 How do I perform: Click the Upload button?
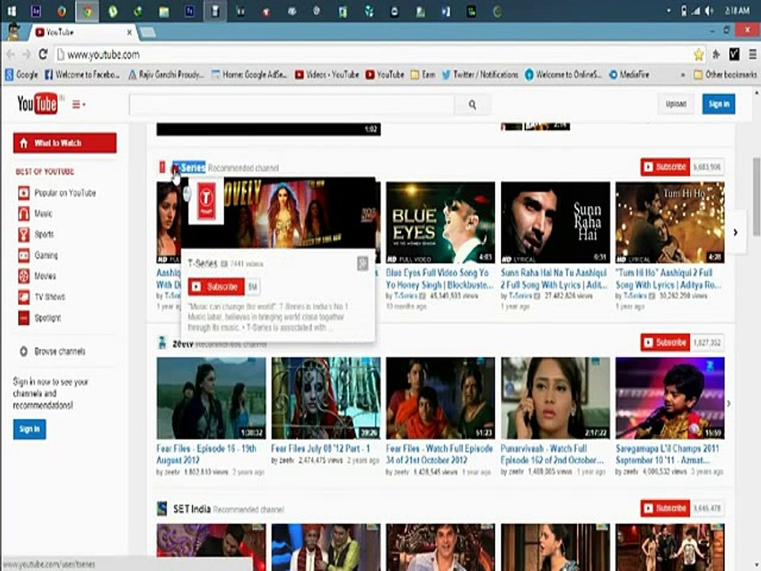[x=675, y=103]
